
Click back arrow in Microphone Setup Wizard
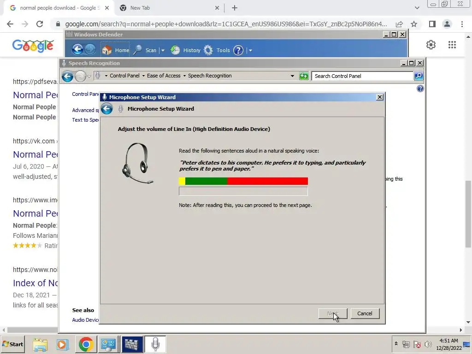click(x=106, y=109)
